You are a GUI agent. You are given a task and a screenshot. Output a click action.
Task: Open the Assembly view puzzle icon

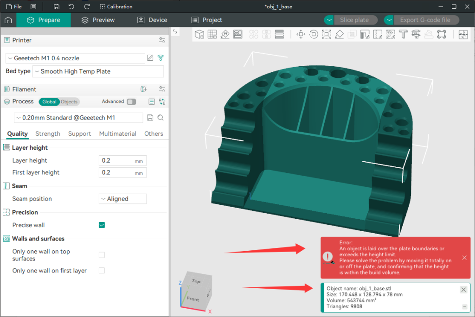[x=463, y=34]
